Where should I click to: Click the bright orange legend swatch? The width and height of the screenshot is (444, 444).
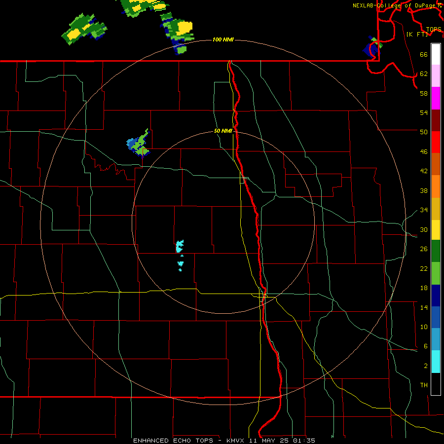pos(436,186)
